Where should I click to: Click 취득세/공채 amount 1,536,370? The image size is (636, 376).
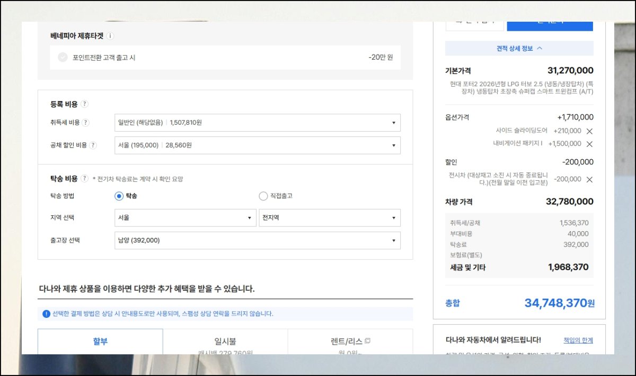pyautogui.click(x=574, y=223)
